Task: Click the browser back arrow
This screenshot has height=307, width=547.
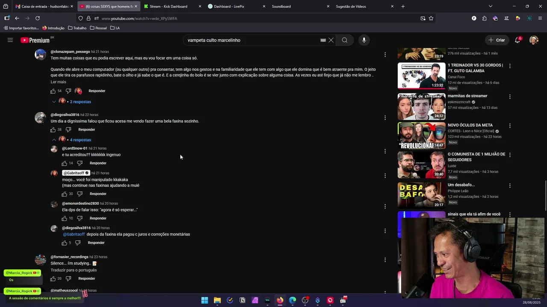Action: click(x=17, y=18)
